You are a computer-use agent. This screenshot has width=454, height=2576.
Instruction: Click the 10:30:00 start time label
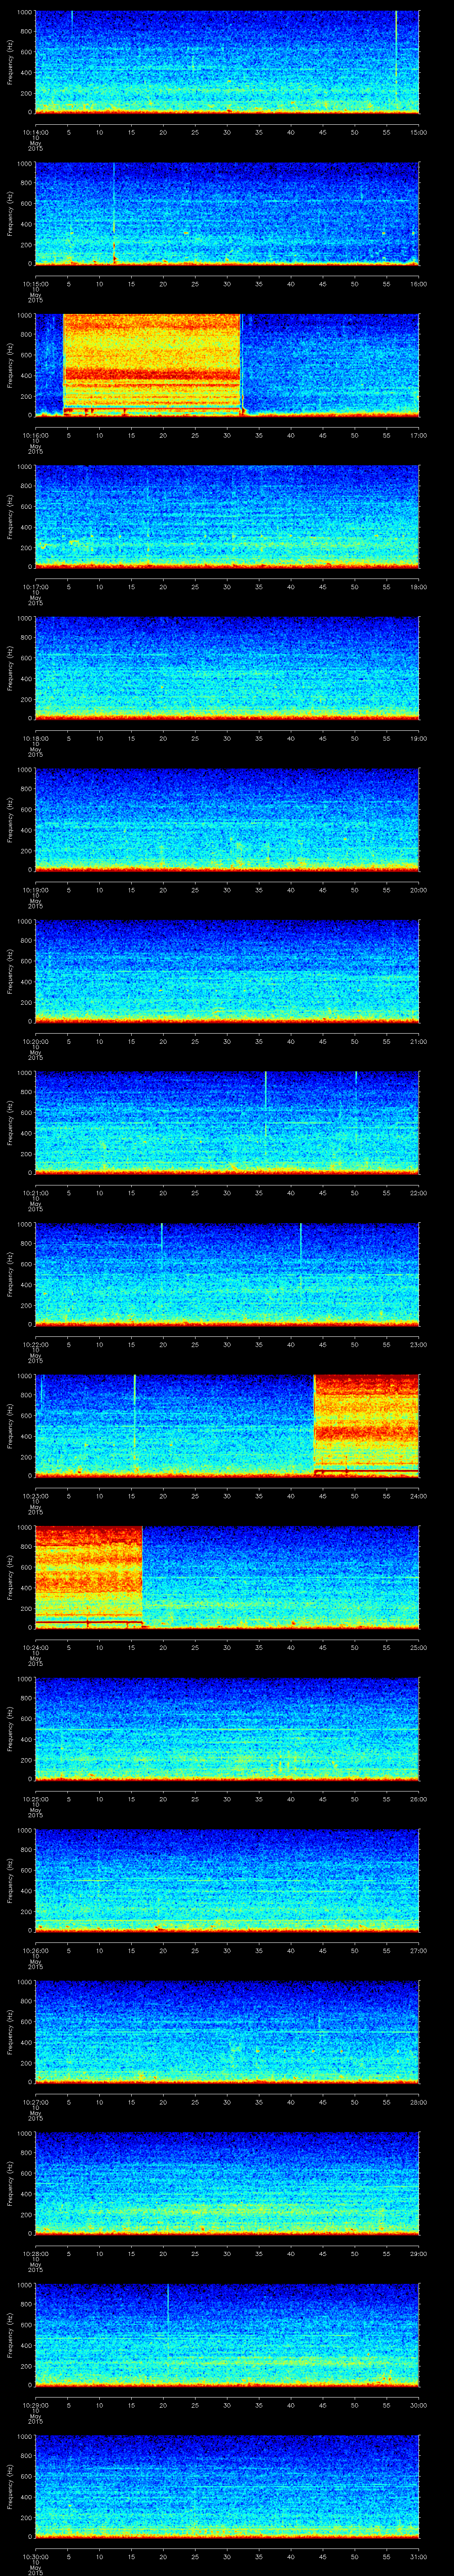tap(35, 2557)
